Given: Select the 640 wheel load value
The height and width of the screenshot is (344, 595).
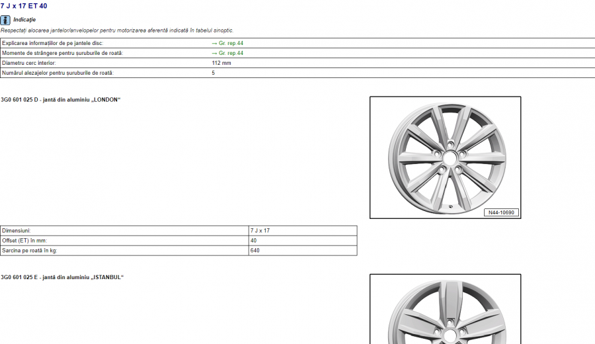Looking at the screenshot, I should (x=255, y=251).
